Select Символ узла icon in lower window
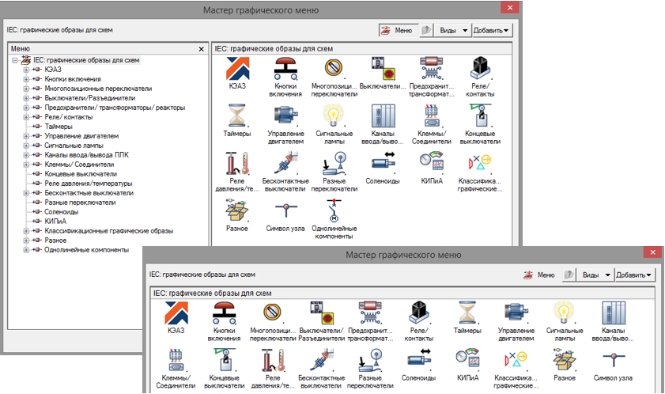 pos(613,361)
